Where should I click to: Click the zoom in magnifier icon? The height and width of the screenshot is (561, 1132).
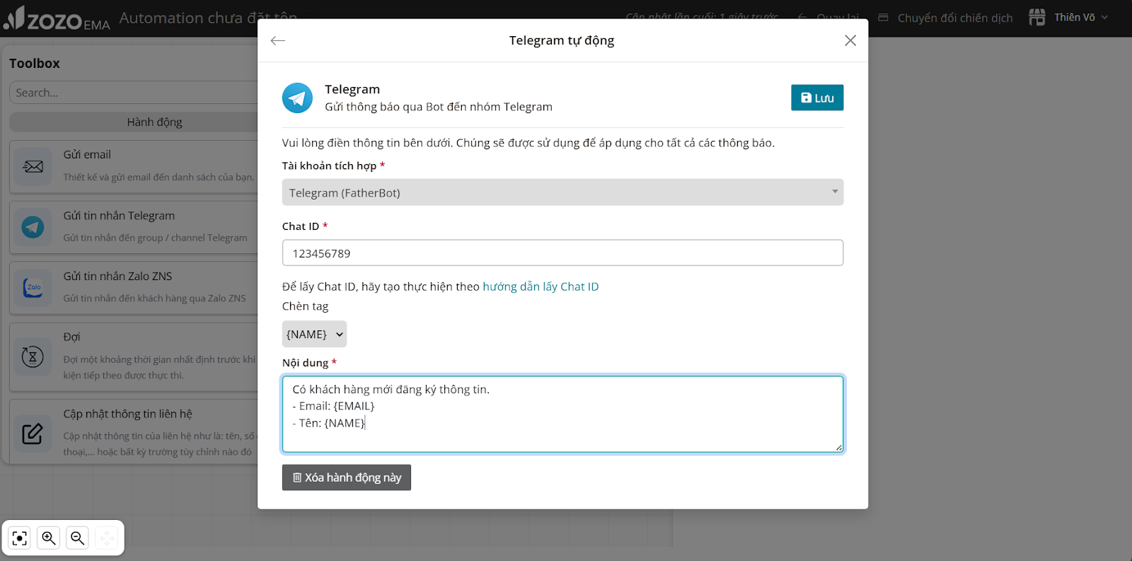49,538
